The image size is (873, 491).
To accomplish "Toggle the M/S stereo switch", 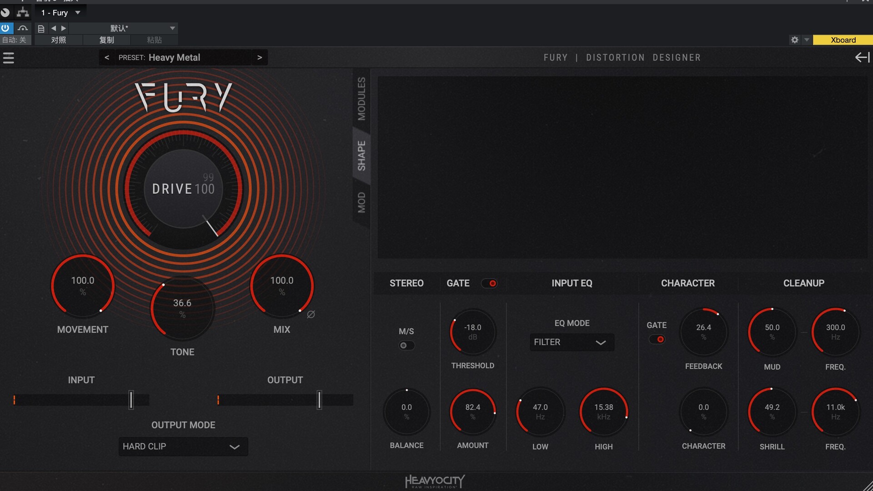I will coord(406,346).
